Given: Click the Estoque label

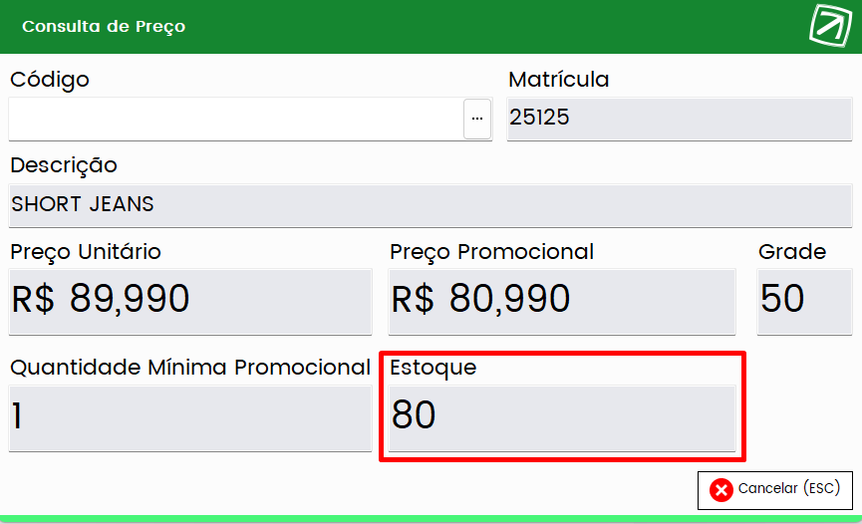Looking at the screenshot, I should click(x=433, y=368).
